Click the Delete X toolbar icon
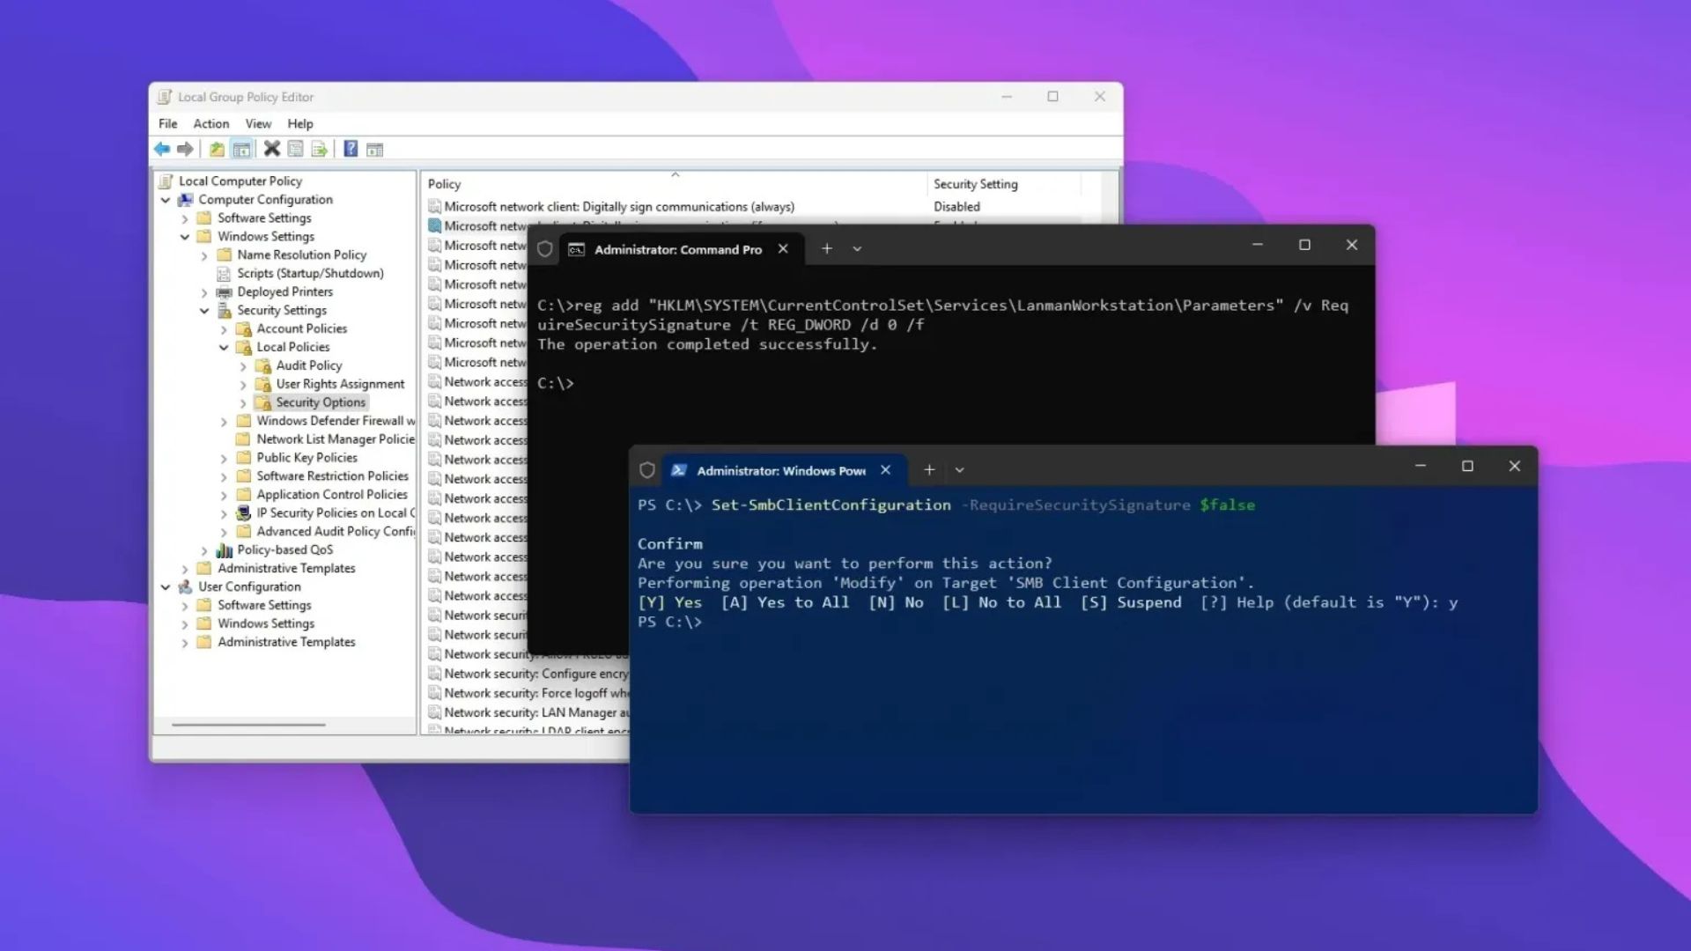Screen dimensions: 1691x951 pyautogui.click(x=272, y=149)
